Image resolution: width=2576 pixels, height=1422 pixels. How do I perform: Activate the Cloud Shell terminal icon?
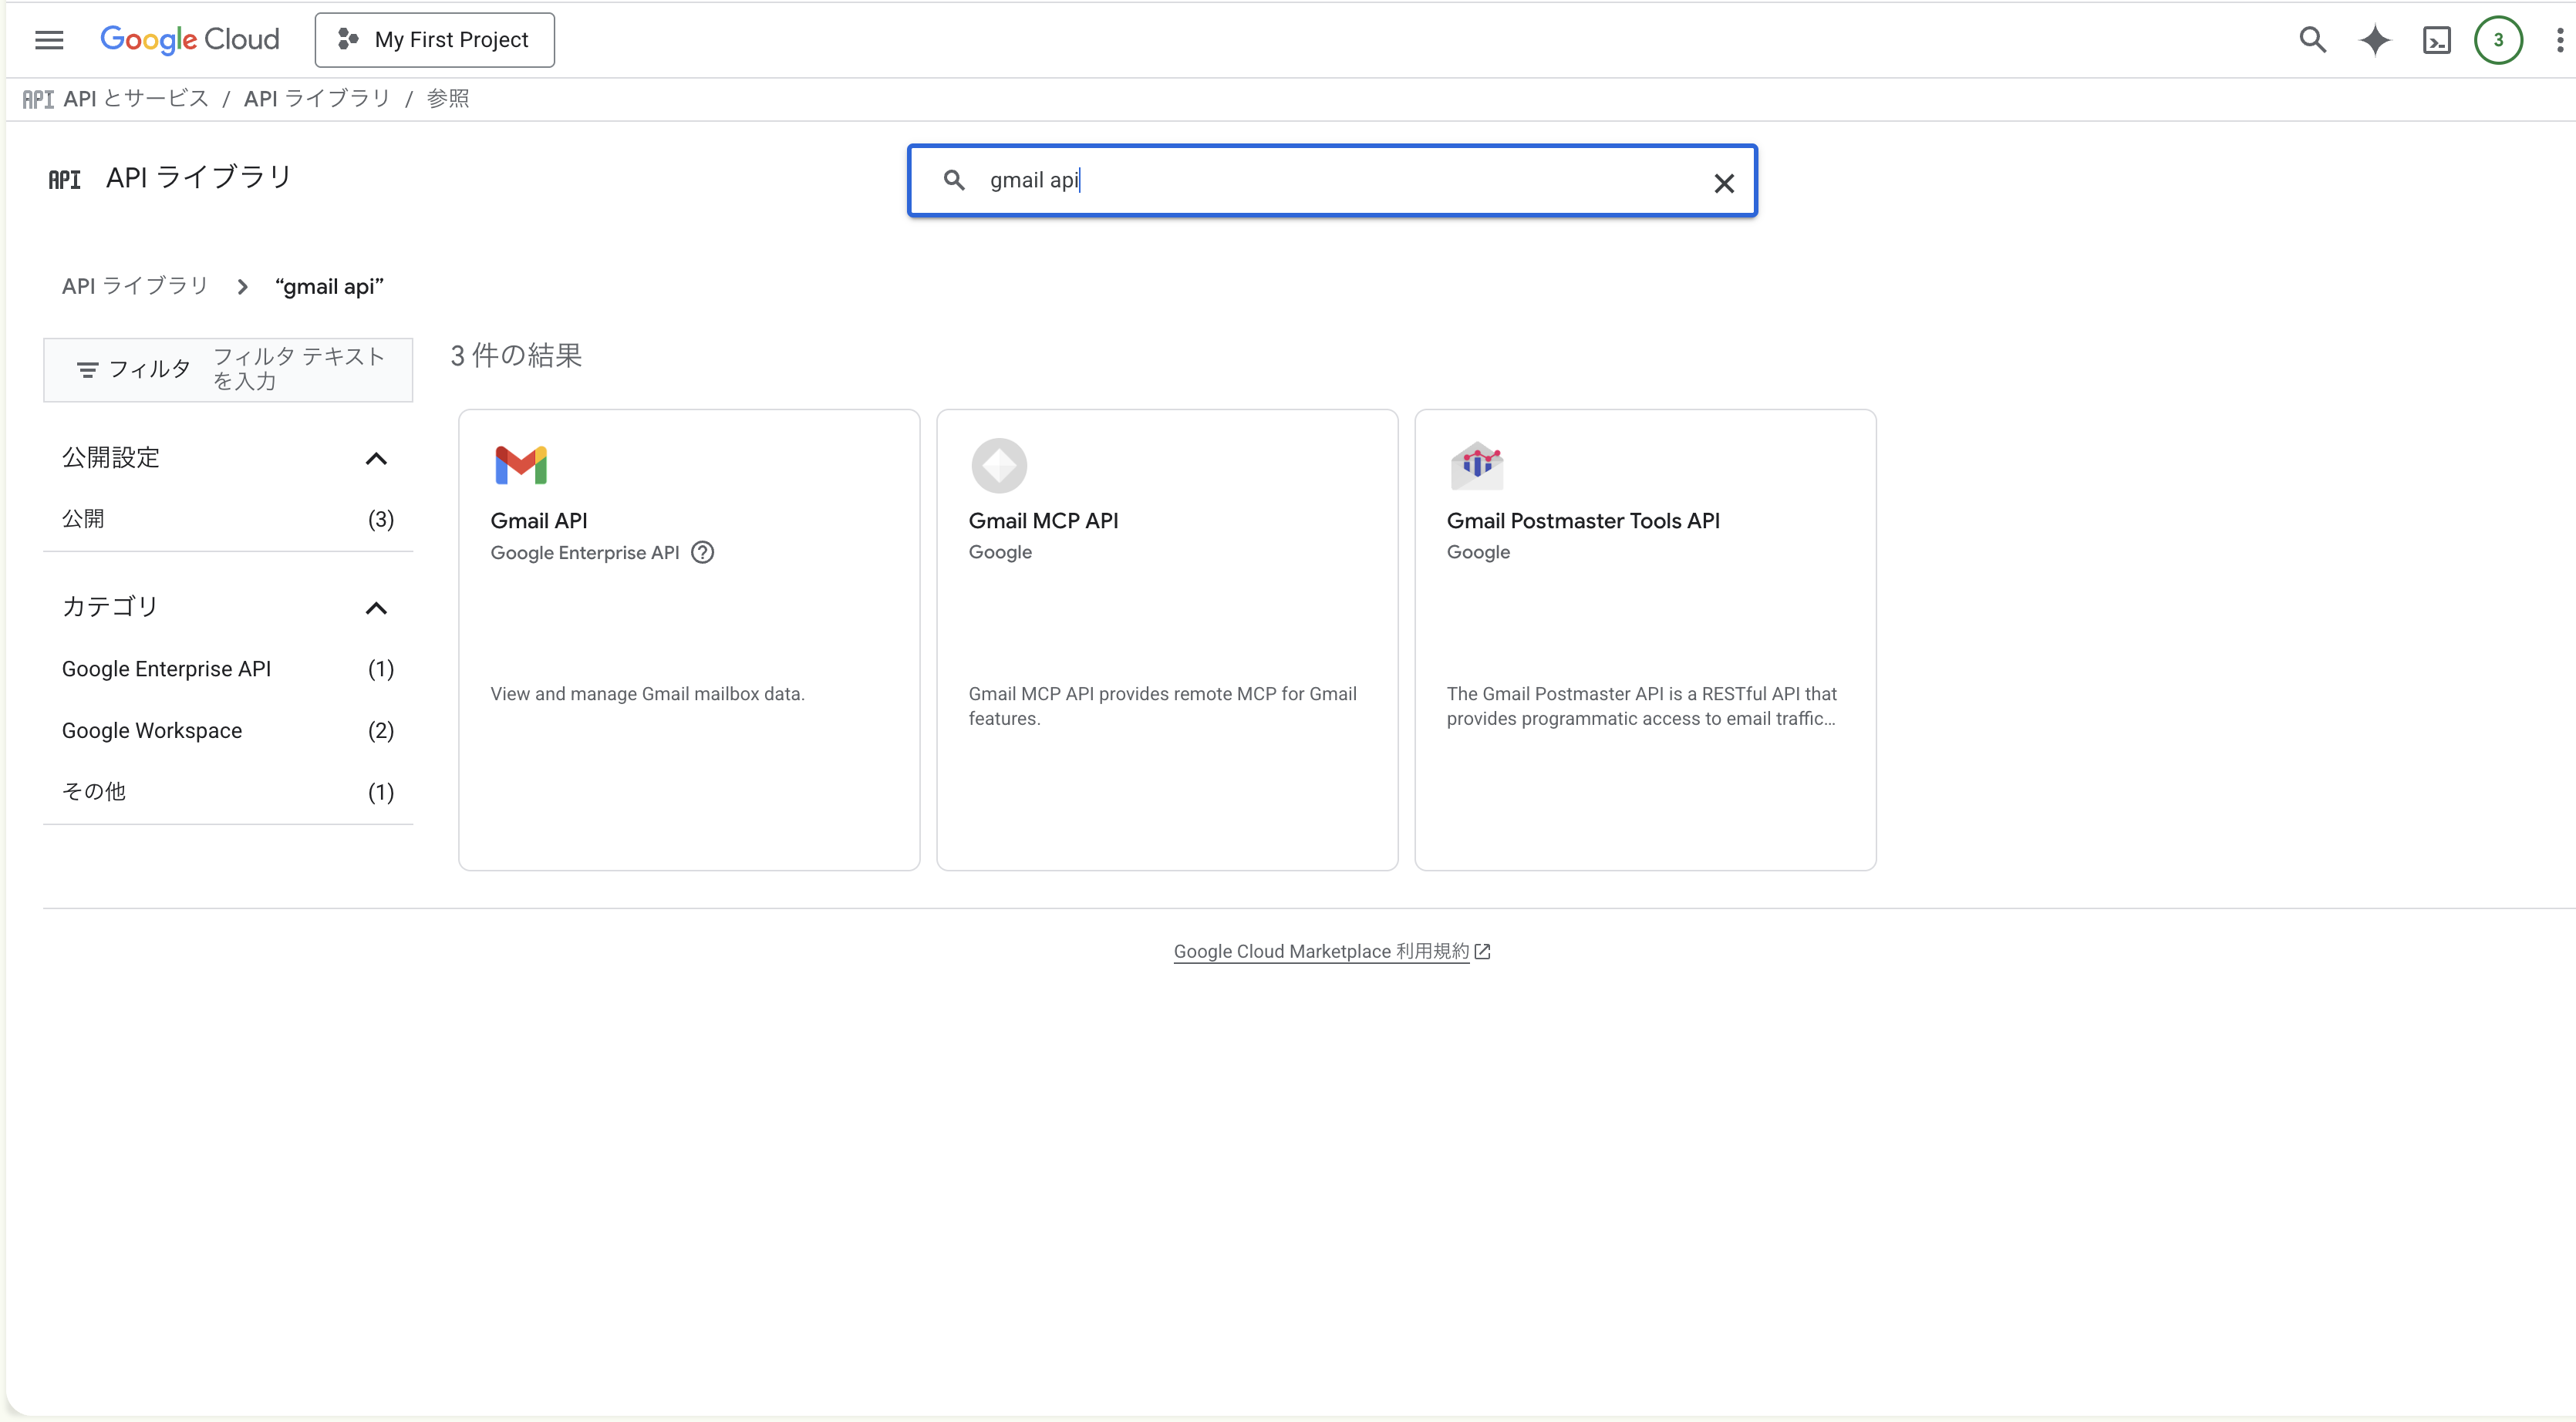[x=2436, y=40]
